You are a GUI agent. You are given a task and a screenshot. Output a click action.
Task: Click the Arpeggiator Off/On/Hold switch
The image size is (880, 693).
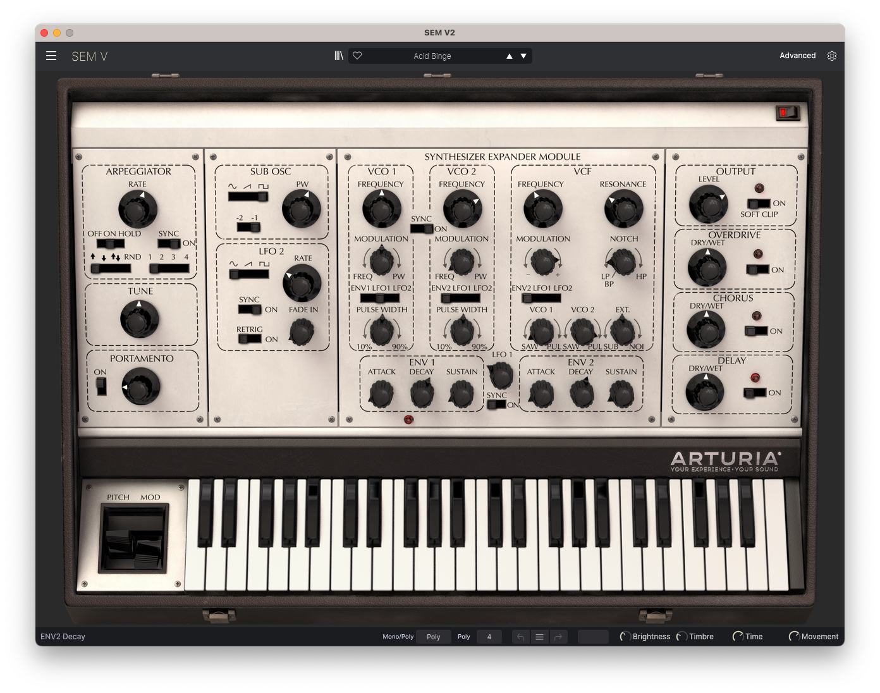coord(110,243)
